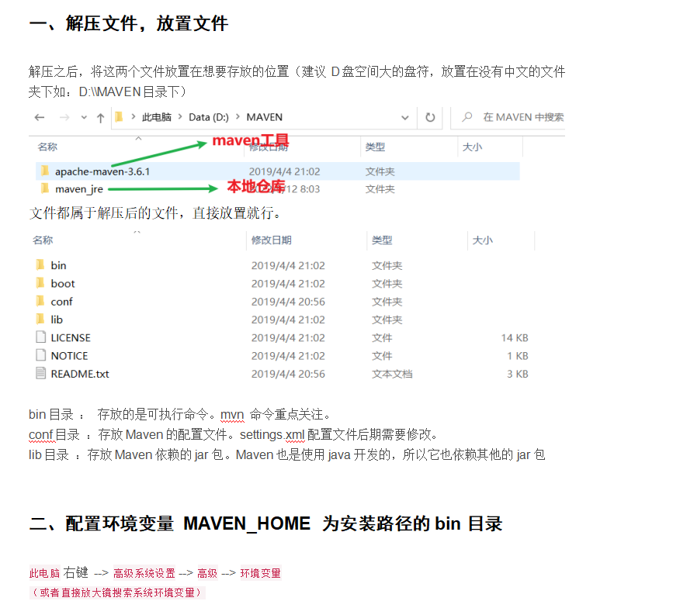This screenshot has height=601, width=673.
Task: Click the highlighted 高级系统设置 text
Action: point(144,573)
